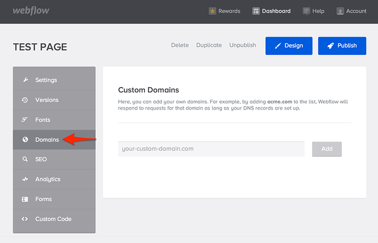Viewport: 378px width, 243px height.
Task: Click the Account avatar icon
Action: (x=340, y=11)
